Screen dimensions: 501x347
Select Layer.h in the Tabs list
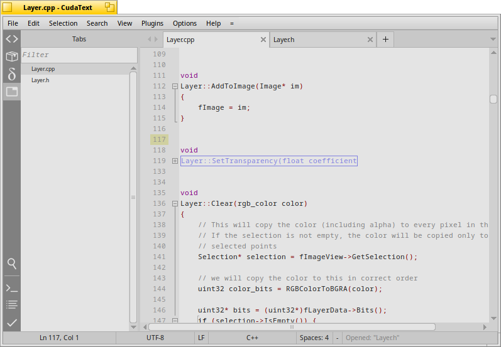click(75, 80)
